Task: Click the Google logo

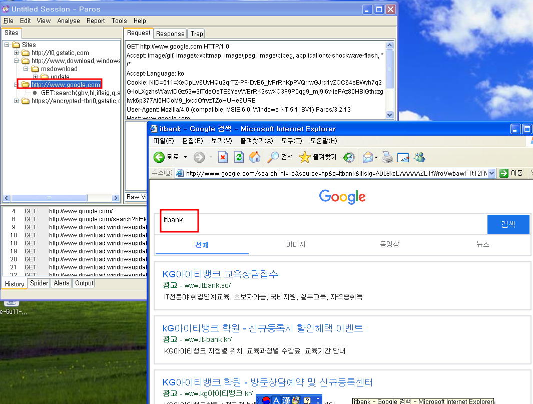Action: 342,197
